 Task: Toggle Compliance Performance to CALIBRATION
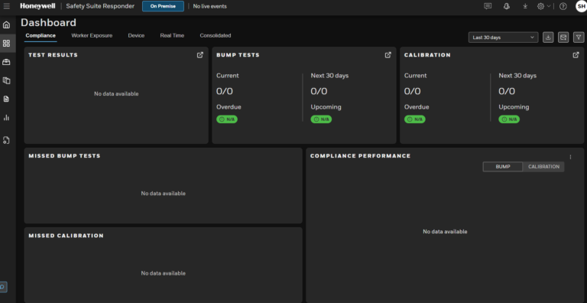click(x=543, y=167)
